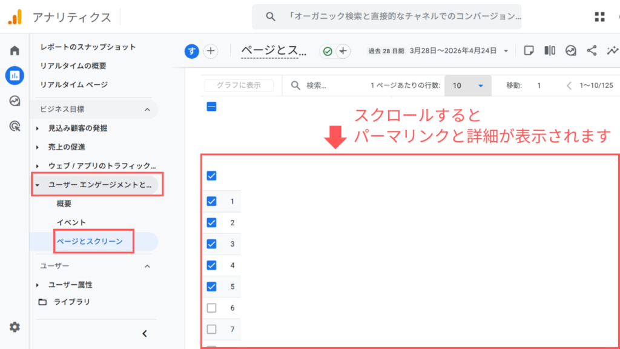Uncheck the checkbox for row 4
Viewport: 620px width, 349px height.
pyautogui.click(x=211, y=265)
